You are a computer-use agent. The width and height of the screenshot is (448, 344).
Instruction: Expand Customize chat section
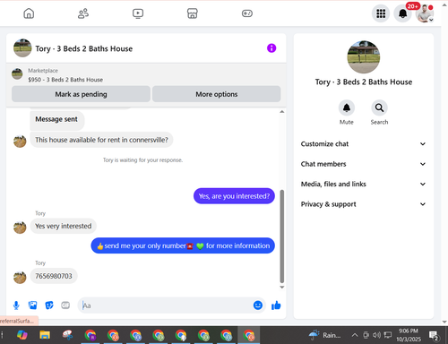point(363,144)
